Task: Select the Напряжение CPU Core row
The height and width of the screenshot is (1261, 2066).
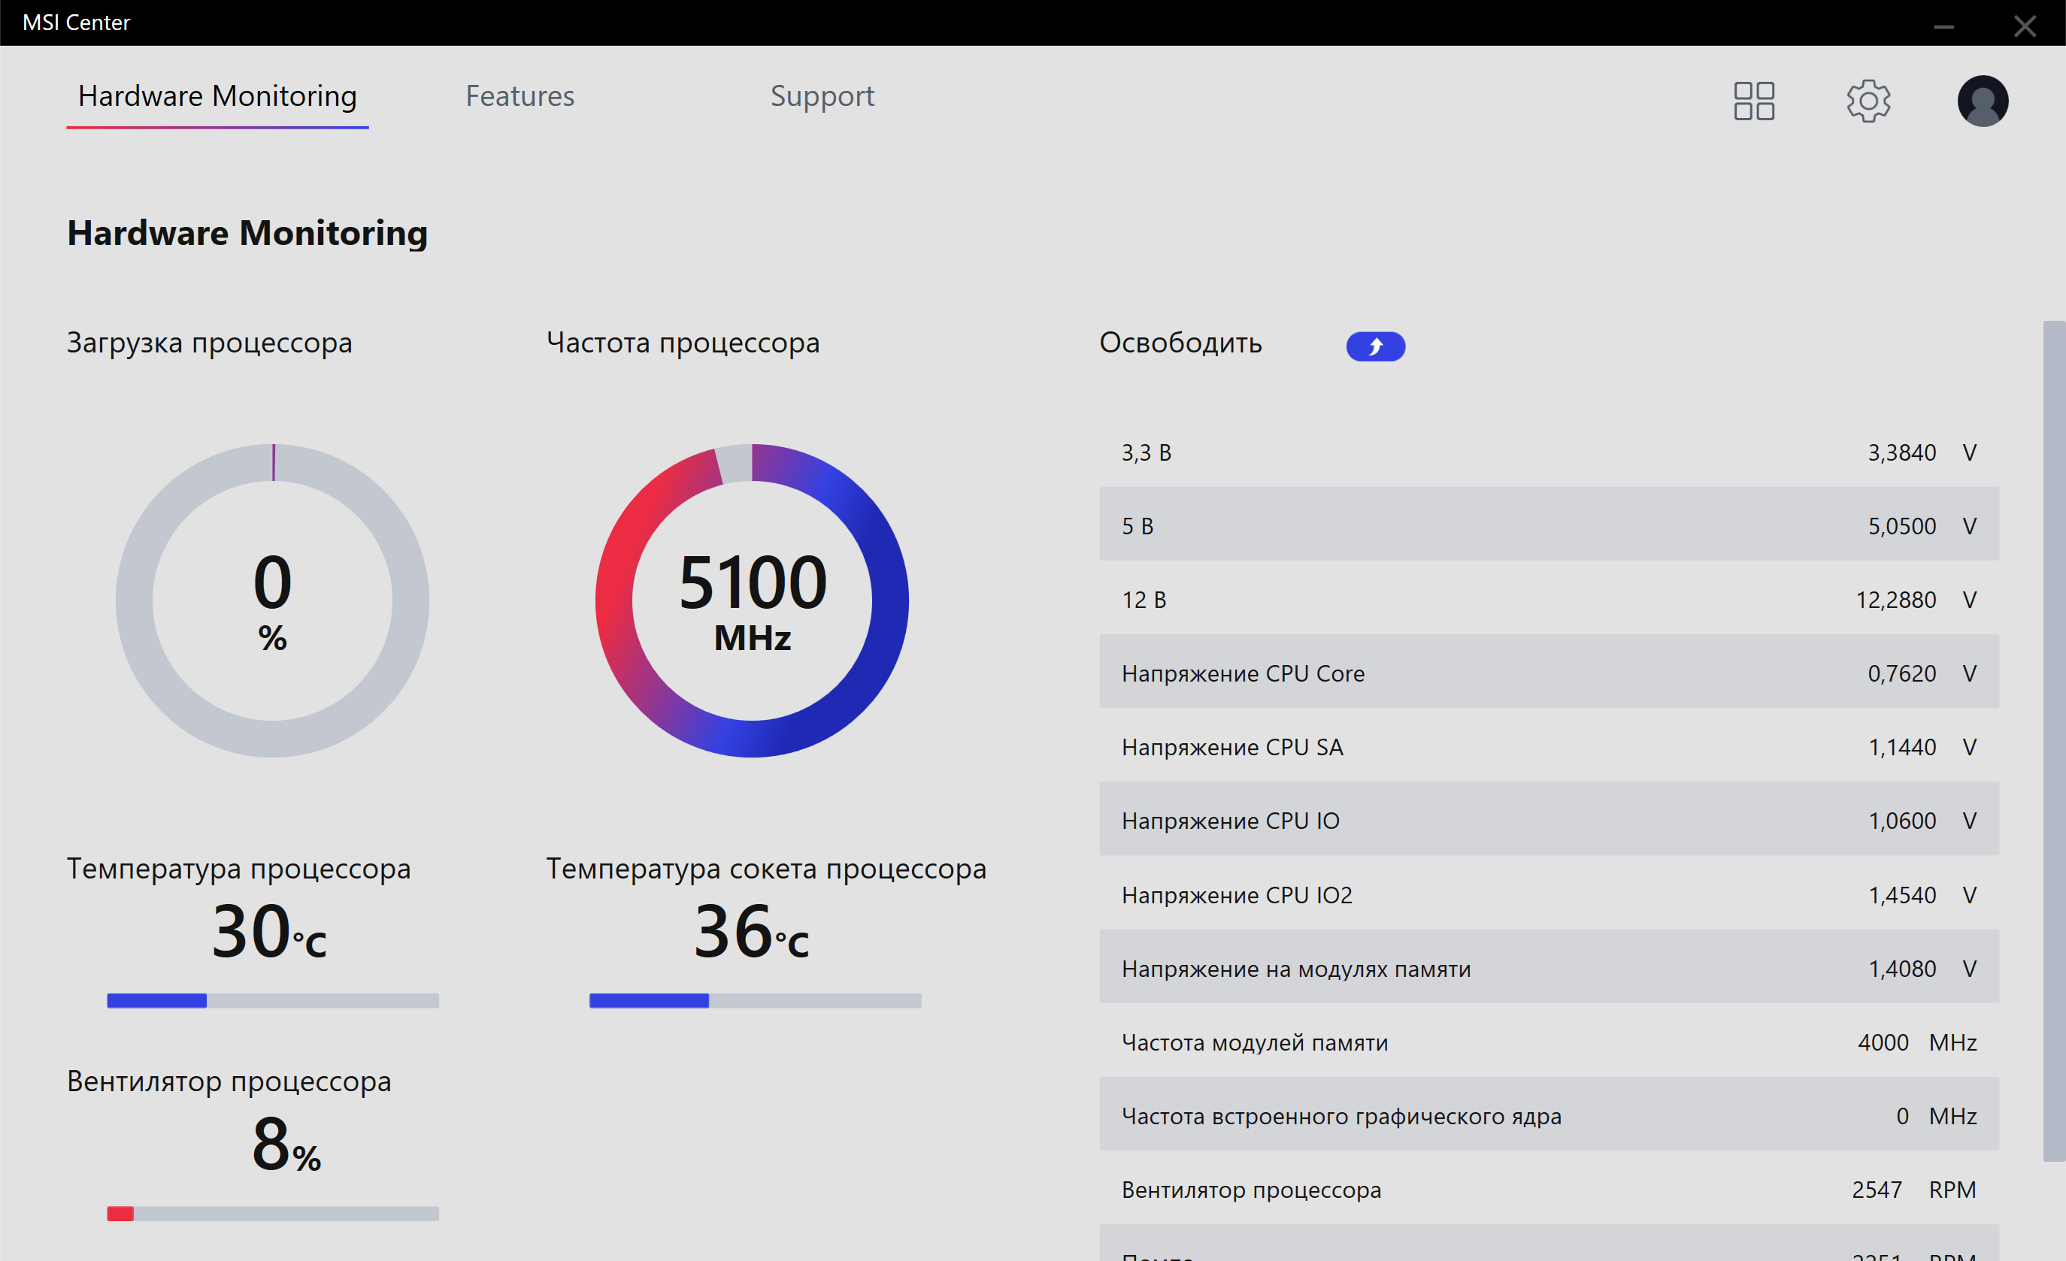Action: (x=1548, y=673)
